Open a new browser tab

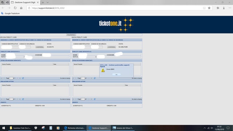[x=43, y=3]
